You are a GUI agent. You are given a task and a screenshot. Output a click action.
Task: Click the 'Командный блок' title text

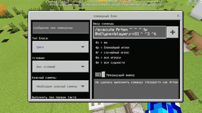(x=105, y=16)
